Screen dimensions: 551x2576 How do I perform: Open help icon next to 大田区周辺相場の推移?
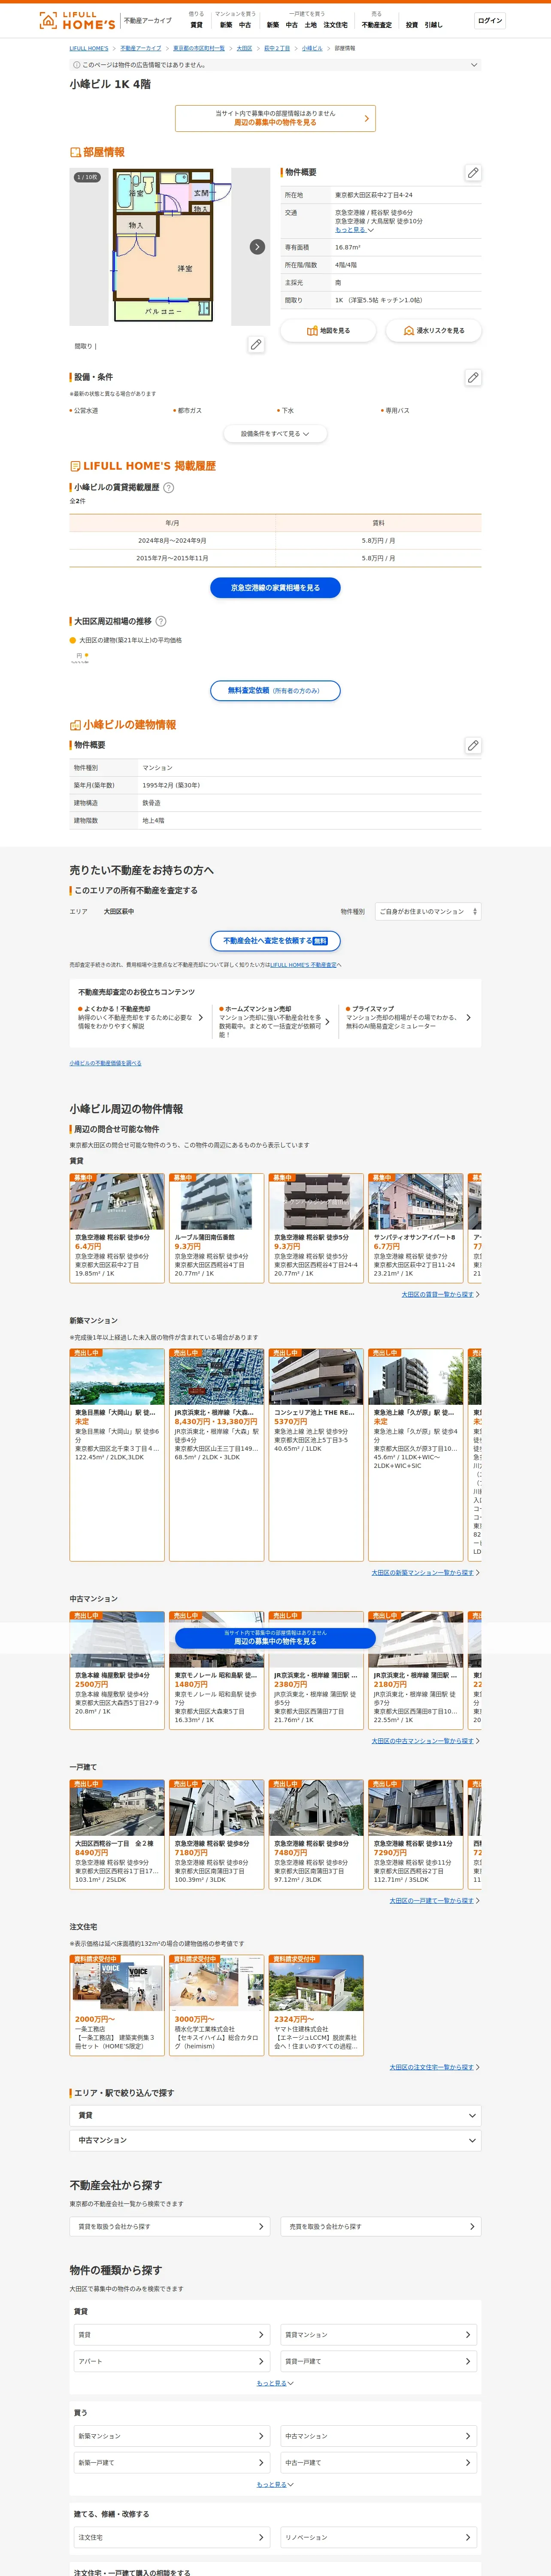click(161, 621)
